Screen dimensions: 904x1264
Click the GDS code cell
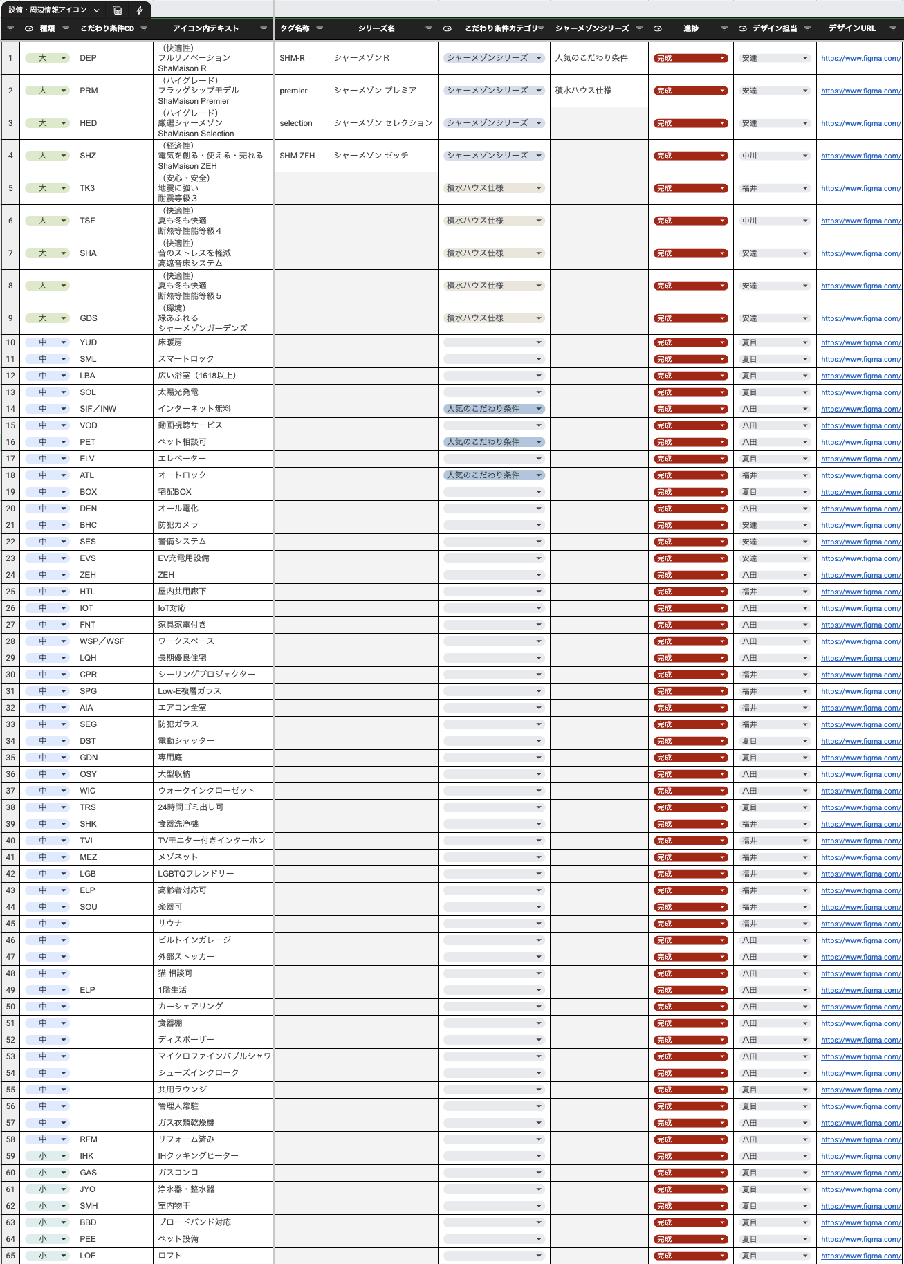click(x=113, y=318)
